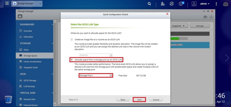Collapse the iSCSI section

click(x=52, y=74)
